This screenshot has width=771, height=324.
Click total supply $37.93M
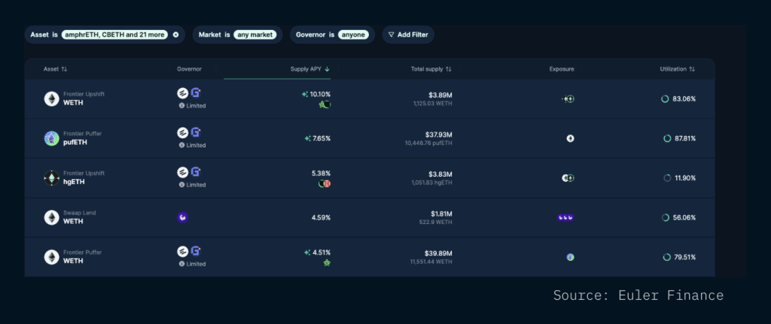439,135
